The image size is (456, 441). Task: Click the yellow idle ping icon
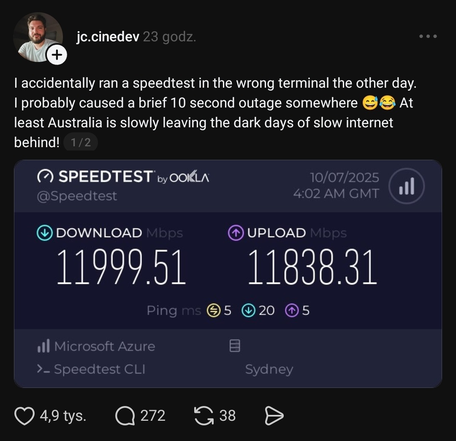pos(213,311)
